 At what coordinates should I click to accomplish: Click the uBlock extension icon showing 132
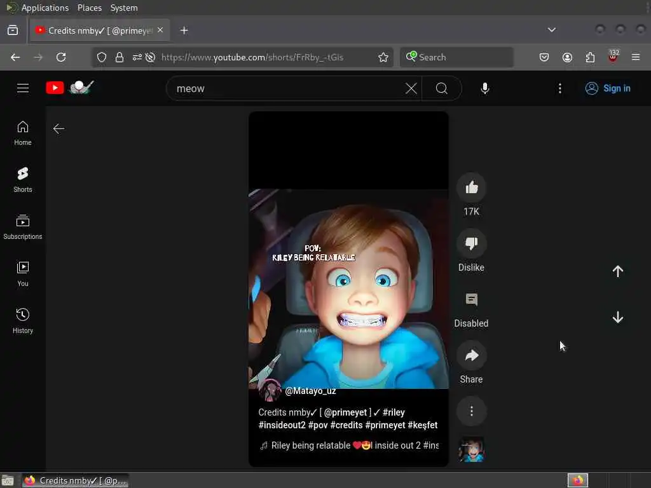click(x=613, y=57)
